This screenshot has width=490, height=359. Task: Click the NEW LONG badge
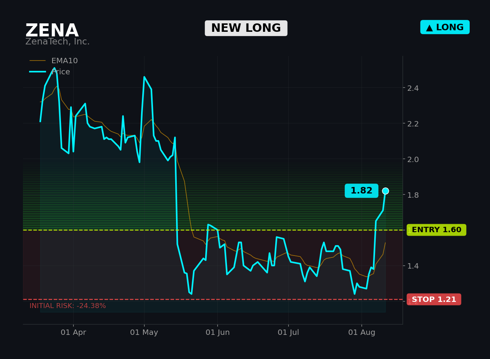click(246, 28)
